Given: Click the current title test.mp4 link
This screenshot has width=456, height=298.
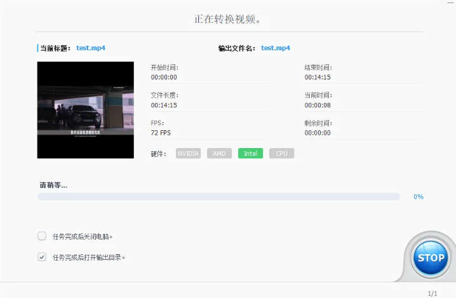Looking at the screenshot, I should [x=91, y=48].
